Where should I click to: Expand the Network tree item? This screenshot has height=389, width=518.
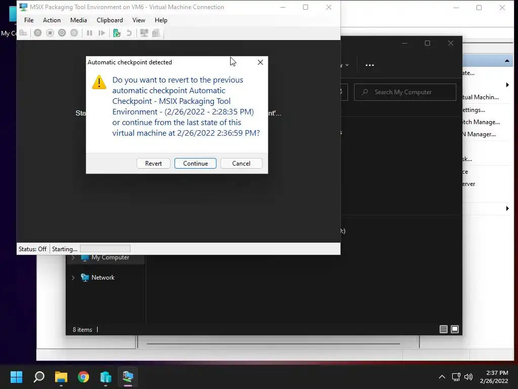tap(73, 278)
